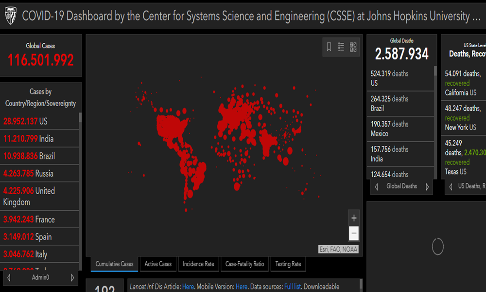Click the Johns Hopkins shield logo
The height and width of the screenshot is (292, 486).
[10, 16]
